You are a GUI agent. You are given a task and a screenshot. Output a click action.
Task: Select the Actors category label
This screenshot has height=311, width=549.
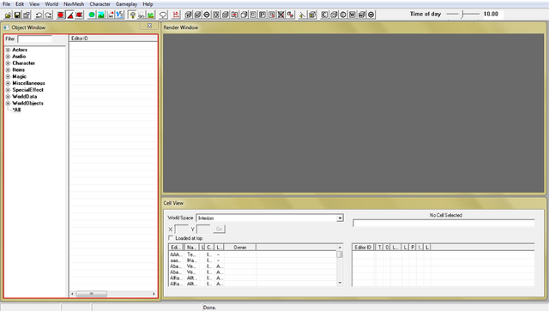click(20, 50)
